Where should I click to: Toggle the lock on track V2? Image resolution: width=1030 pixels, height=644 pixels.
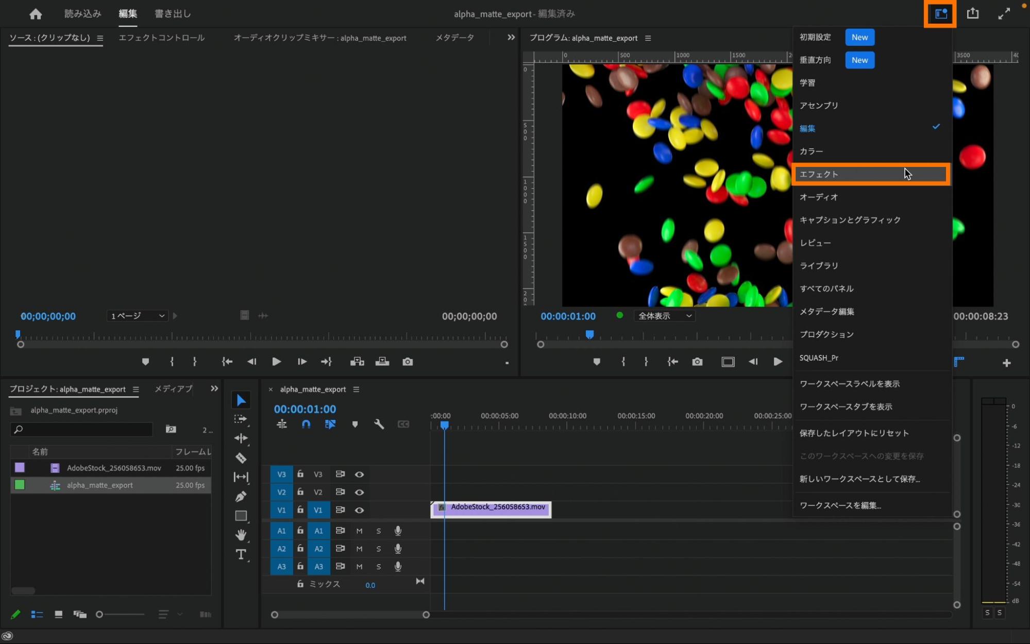(300, 492)
